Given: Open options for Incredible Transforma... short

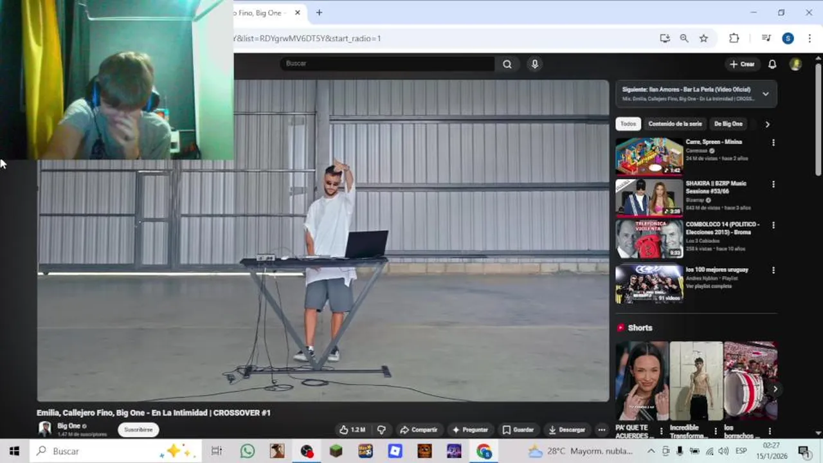Looking at the screenshot, I should pos(716,431).
